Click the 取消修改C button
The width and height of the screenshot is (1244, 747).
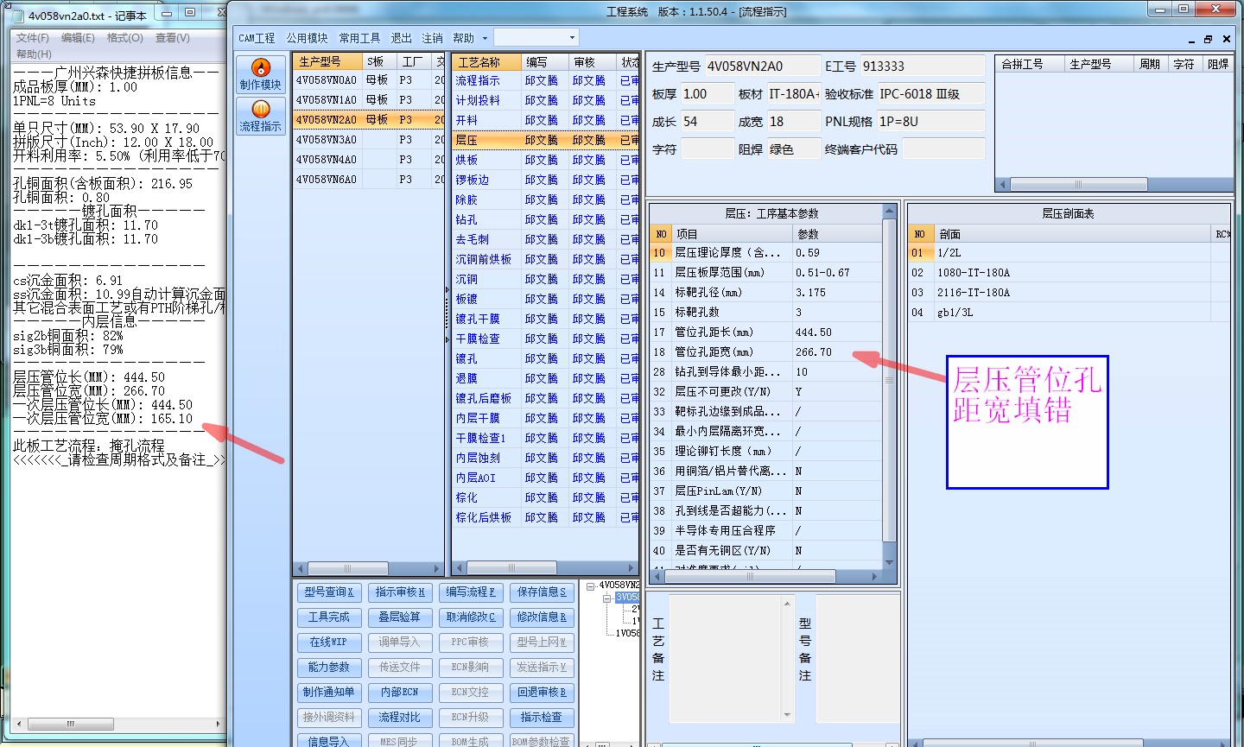point(471,617)
